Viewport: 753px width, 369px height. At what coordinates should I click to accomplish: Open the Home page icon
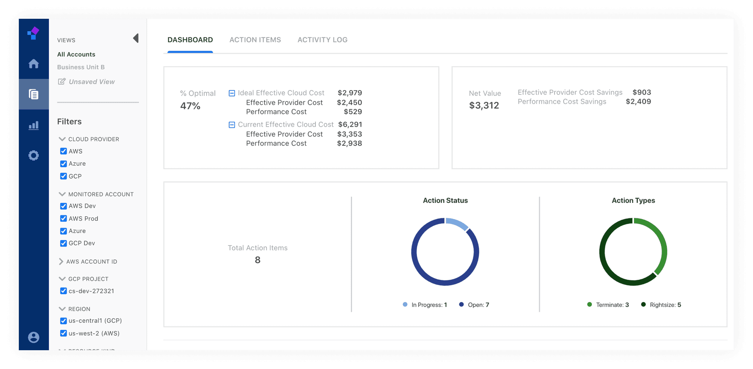click(x=34, y=64)
